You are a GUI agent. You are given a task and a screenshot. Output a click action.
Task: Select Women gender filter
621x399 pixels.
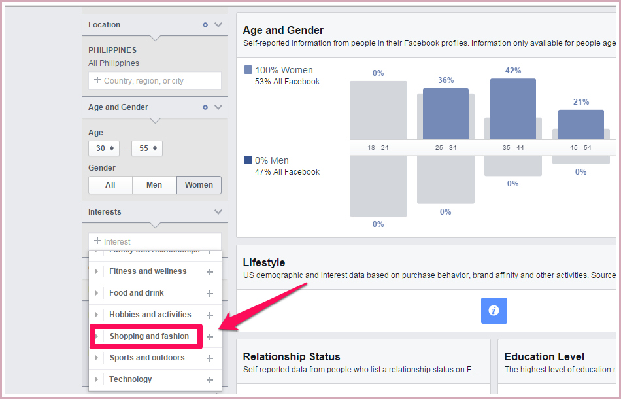pos(199,185)
